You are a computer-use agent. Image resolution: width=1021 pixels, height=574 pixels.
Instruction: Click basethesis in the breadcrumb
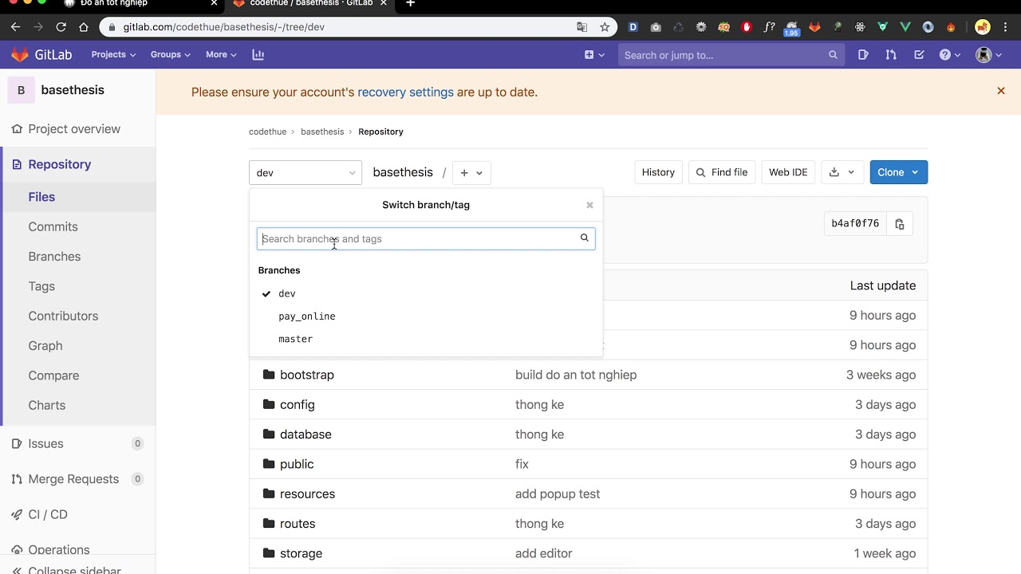322,132
